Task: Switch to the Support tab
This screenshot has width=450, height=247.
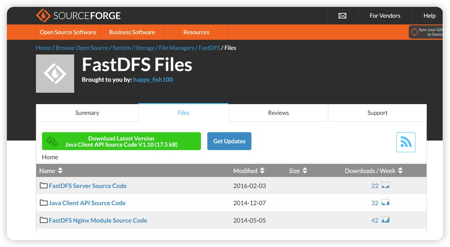Action: [x=377, y=113]
